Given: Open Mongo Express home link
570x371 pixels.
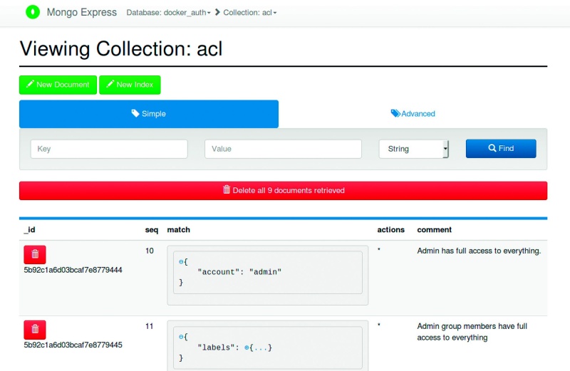Looking at the screenshot, I should (x=81, y=12).
